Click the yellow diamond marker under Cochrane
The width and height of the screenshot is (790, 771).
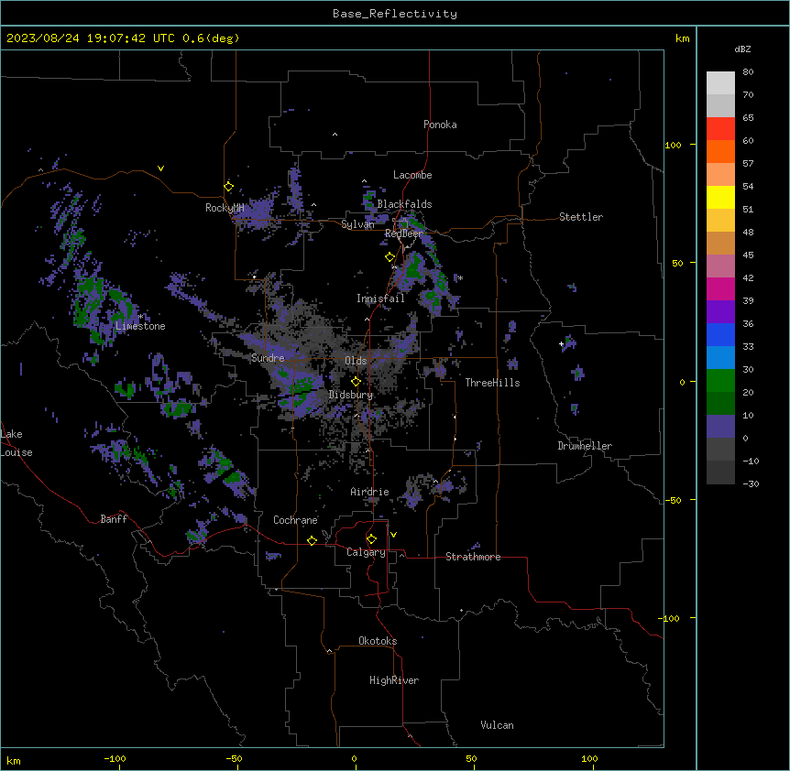pos(312,540)
